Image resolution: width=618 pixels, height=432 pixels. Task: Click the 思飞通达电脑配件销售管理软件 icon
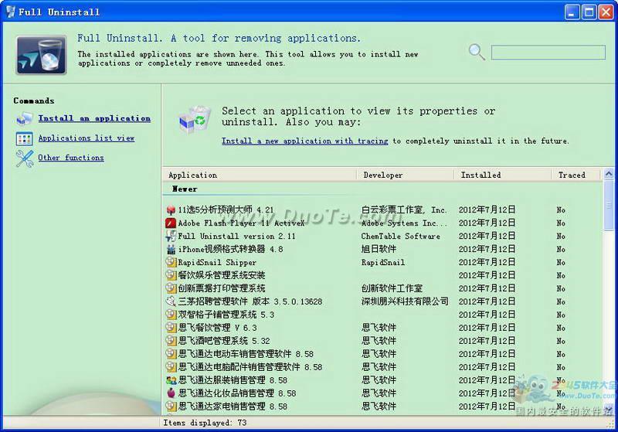[x=171, y=367]
